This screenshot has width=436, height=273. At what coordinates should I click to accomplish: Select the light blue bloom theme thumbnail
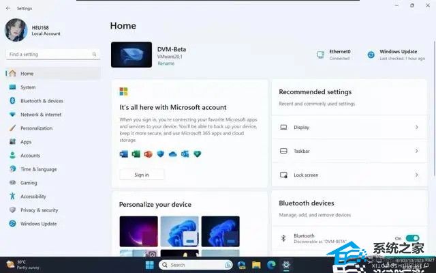[179, 231]
